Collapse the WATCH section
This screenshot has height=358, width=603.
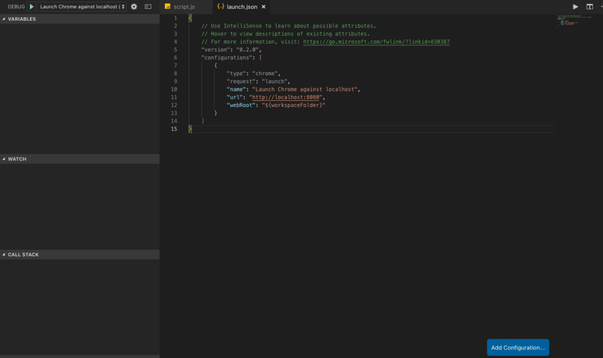tap(4, 159)
